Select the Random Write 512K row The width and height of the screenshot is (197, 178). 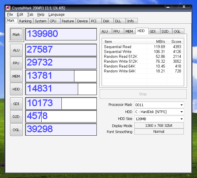click(x=143, y=61)
